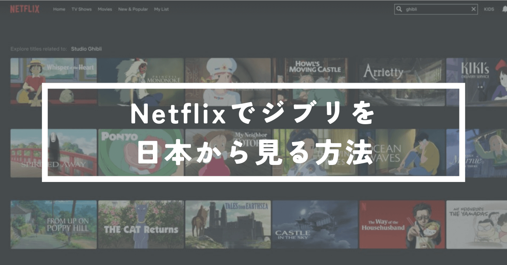
Task: Open the TV Shows section
Action: click(81, 9)
